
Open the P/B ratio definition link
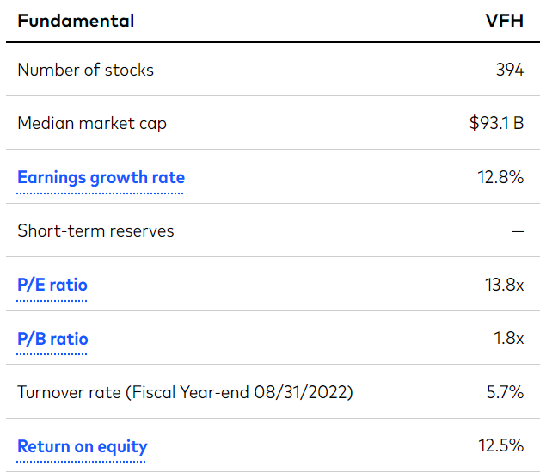click(x=52, y=339)
